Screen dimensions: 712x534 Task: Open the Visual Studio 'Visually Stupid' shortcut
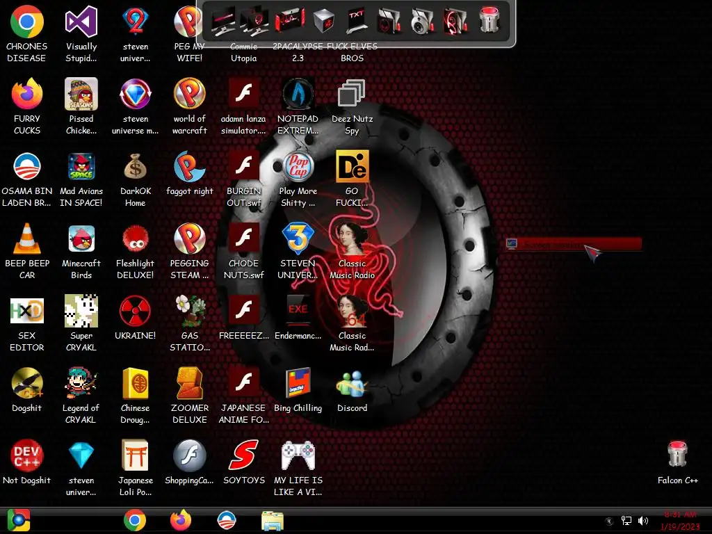81,22
